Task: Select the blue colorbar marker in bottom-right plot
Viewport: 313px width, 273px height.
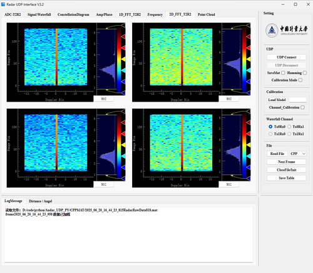Action: pyautogui.click(x=249, y=167)
